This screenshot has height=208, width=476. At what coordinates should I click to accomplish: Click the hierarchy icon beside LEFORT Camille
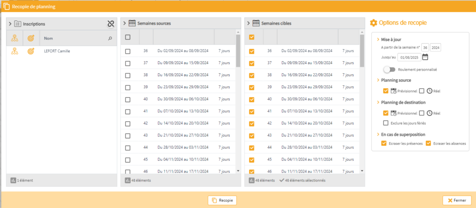14,51
